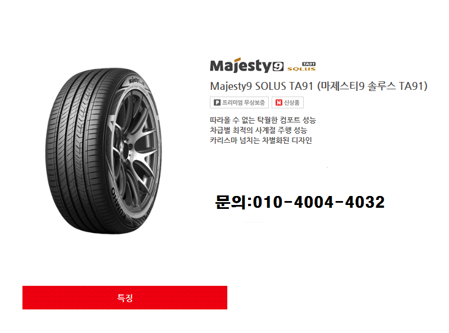449x333 pixels.
Task: Select line 따라올 수 없는 탁월한 컴포트 성능
Action: click(263, 120)
